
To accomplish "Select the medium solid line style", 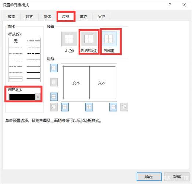I will point(33,66).
